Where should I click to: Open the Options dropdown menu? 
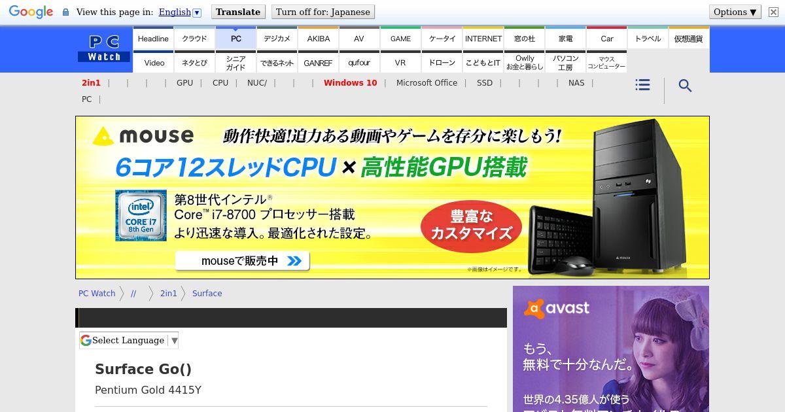[735, 12]
